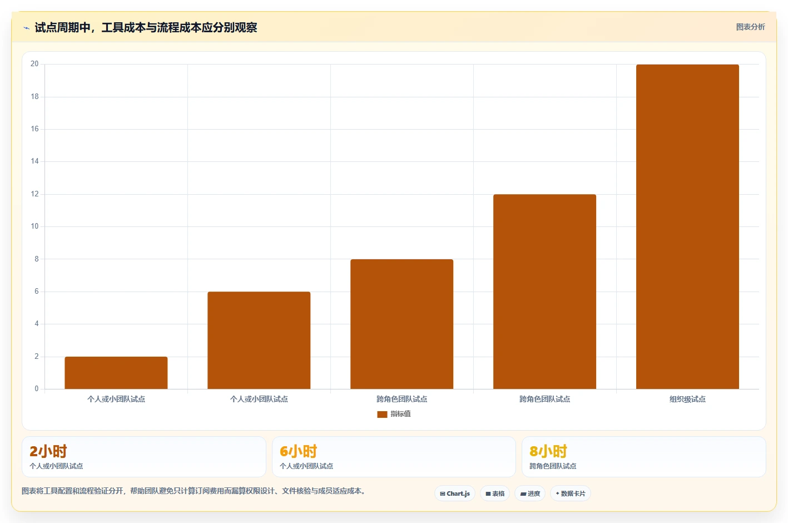The width and height of the screenshot is (788, 523).
Task: Click y-axis tick label 0
Action: 37,389
